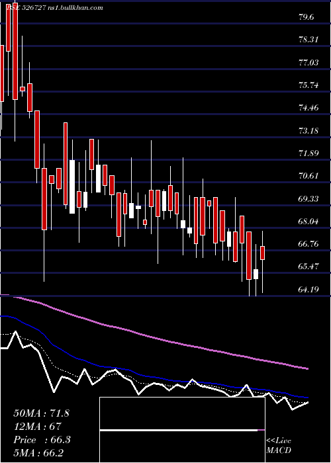This screenshot has height=463, width=331.
Task: Click the 69.33 price axis label
Action: [x=308, y=198]
